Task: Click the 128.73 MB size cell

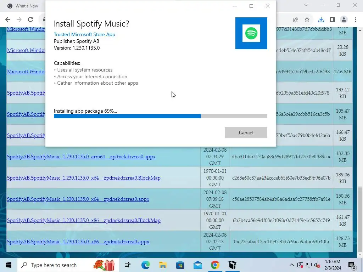Action: (343, 242)
